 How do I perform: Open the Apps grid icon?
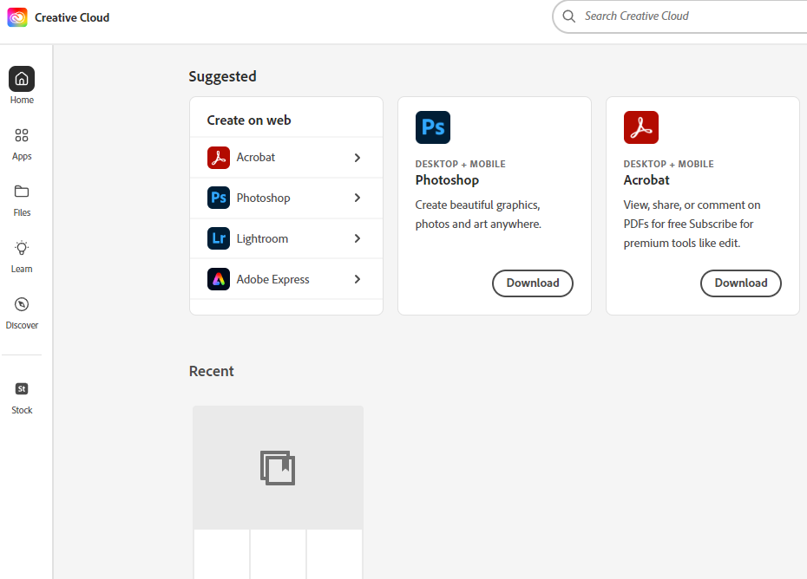22,135
